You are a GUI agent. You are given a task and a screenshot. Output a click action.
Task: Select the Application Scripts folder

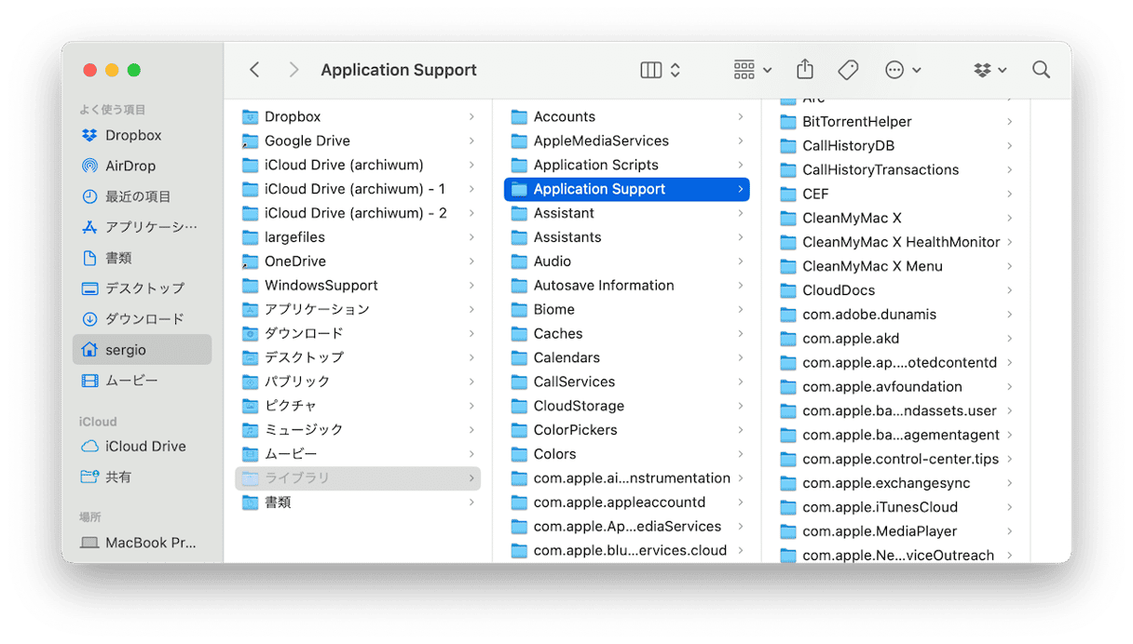(627, 165)
